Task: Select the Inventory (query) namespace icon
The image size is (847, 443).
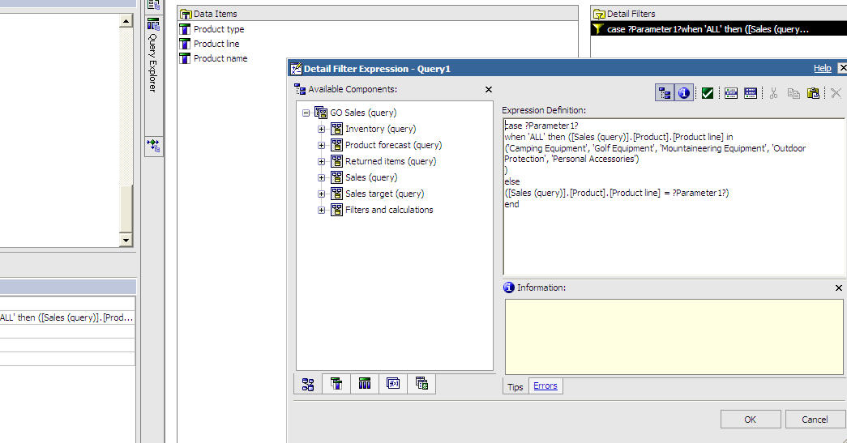Action: (336, 129)
